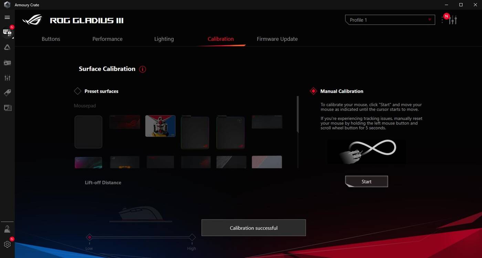
Task: Switch to the Performance tab
Action: pos(107,39)
